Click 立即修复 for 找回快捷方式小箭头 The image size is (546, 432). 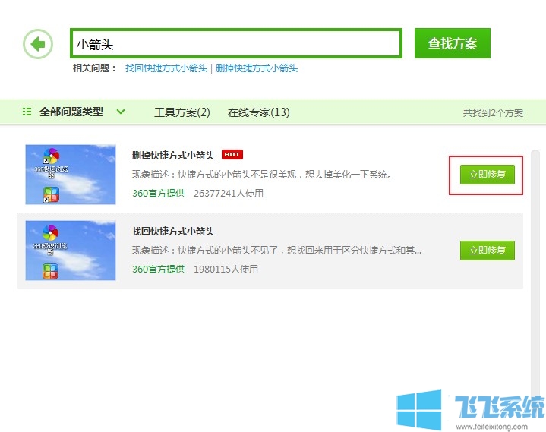coord(488,251)
